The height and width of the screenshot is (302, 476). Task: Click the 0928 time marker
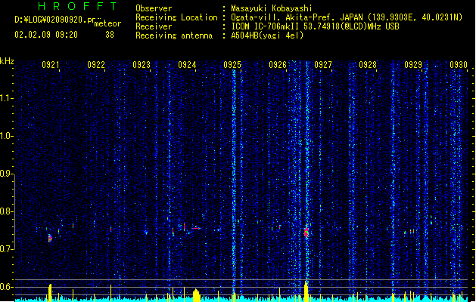[368, 65]
